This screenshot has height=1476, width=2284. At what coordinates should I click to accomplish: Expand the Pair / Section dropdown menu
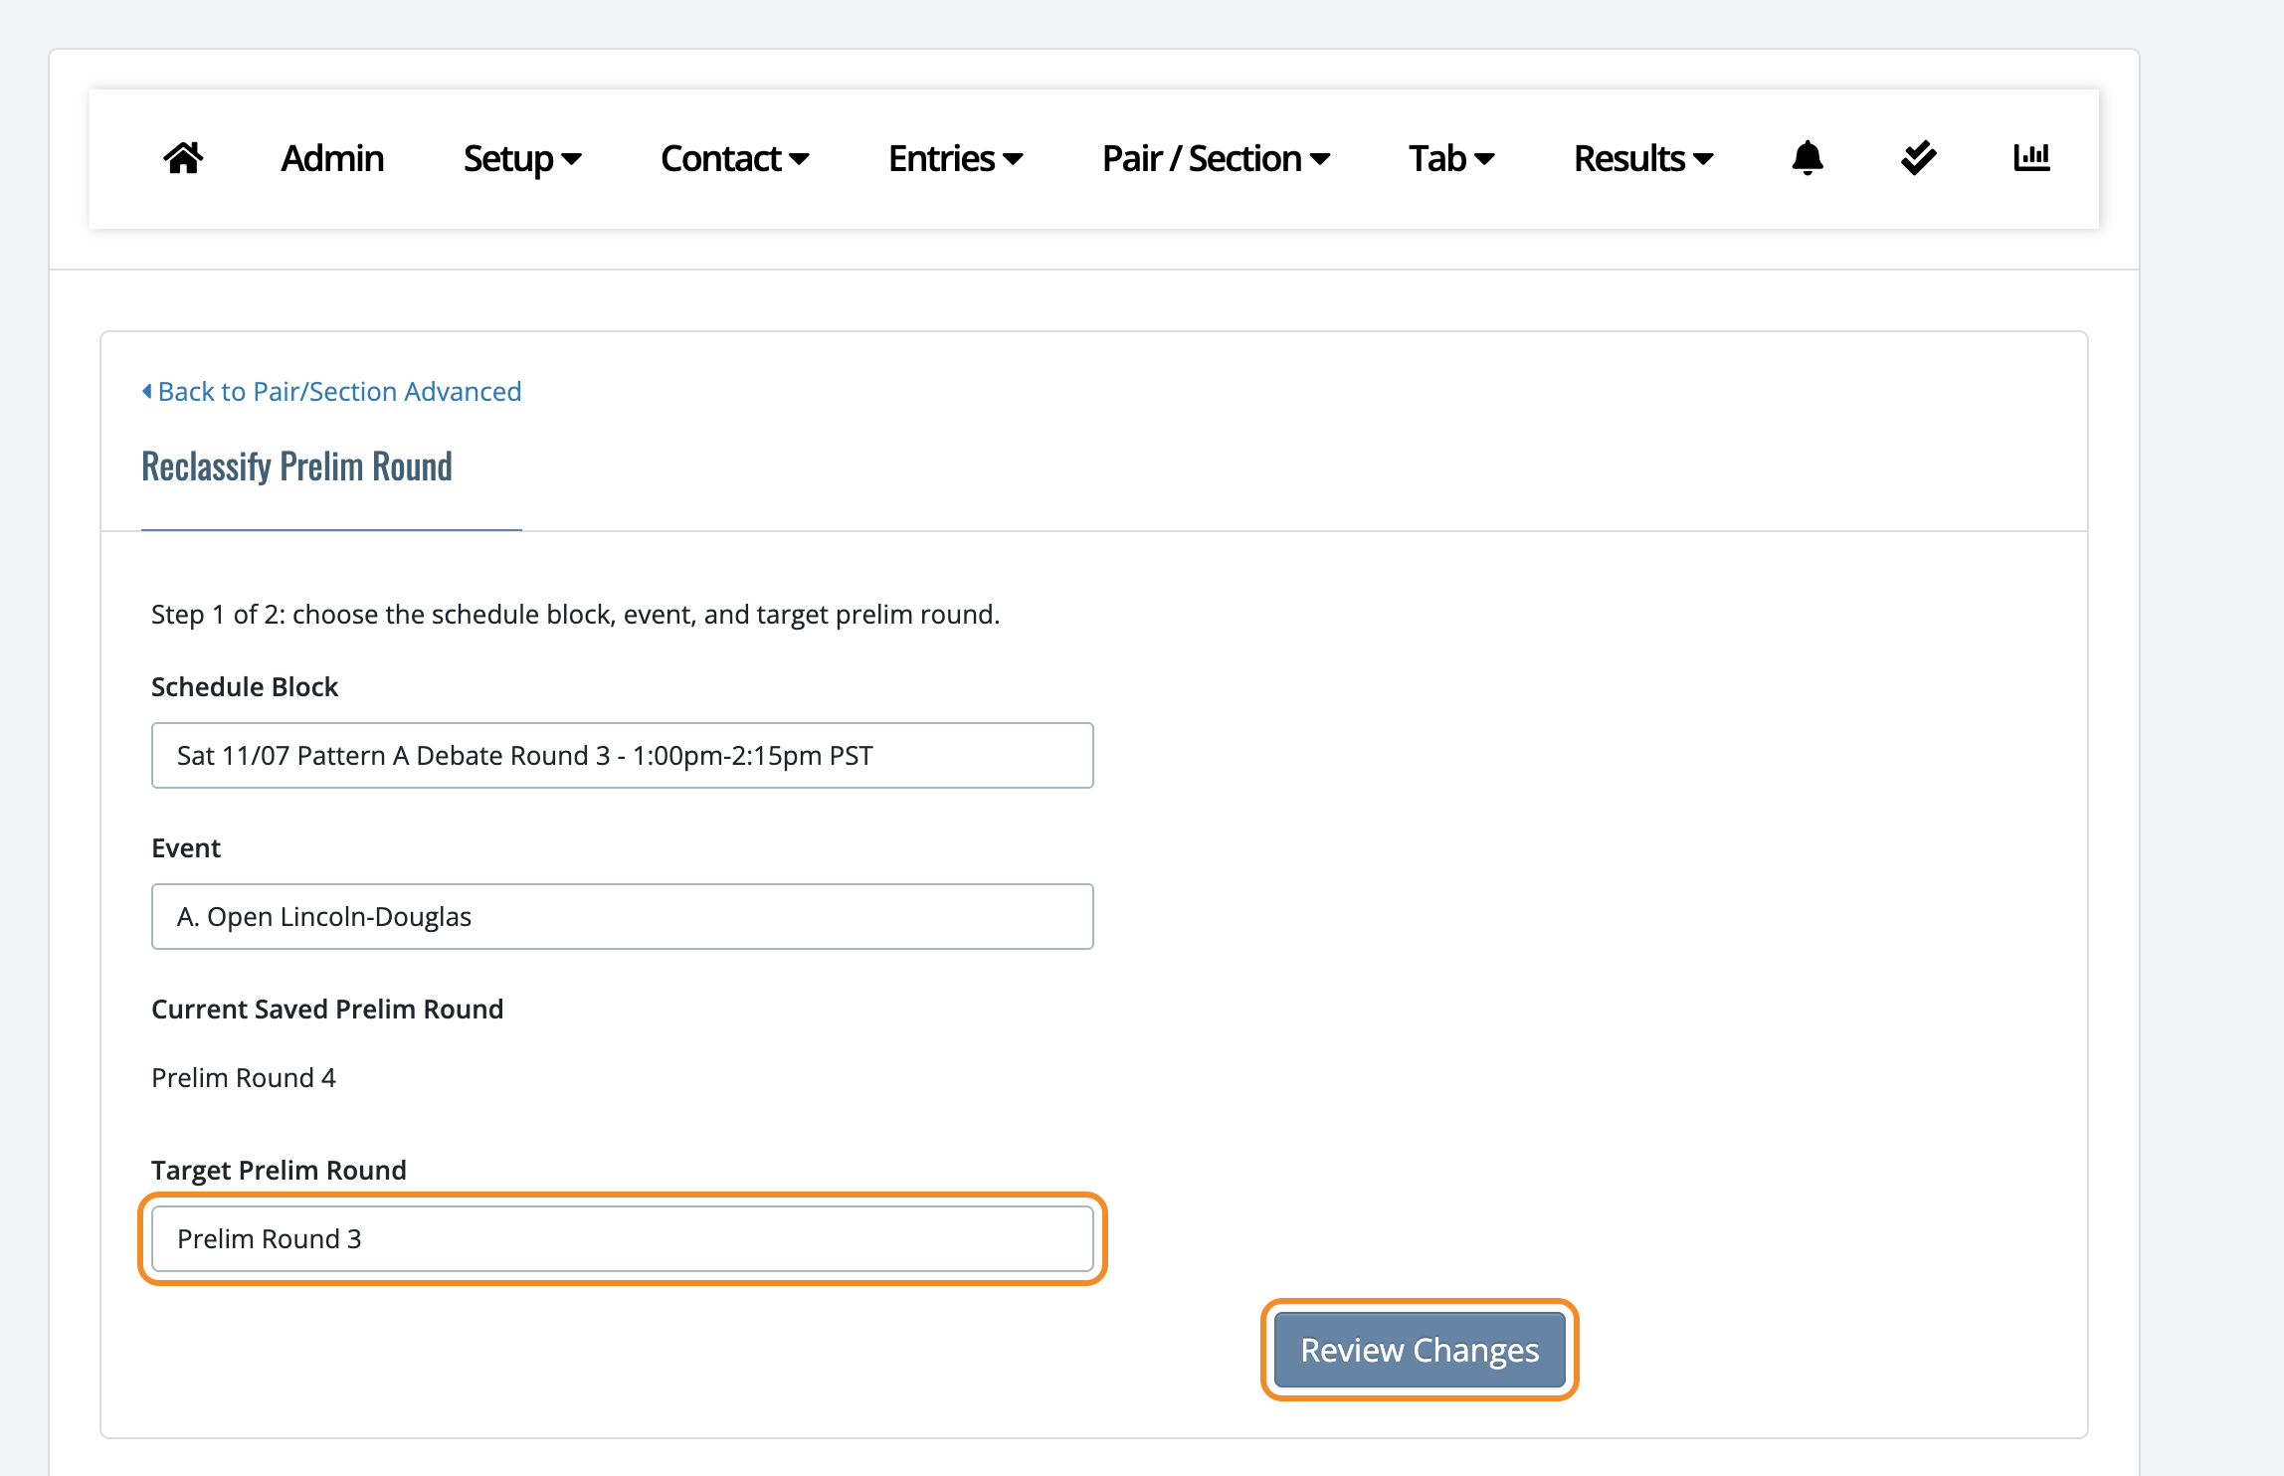(x=1216, y=159)
